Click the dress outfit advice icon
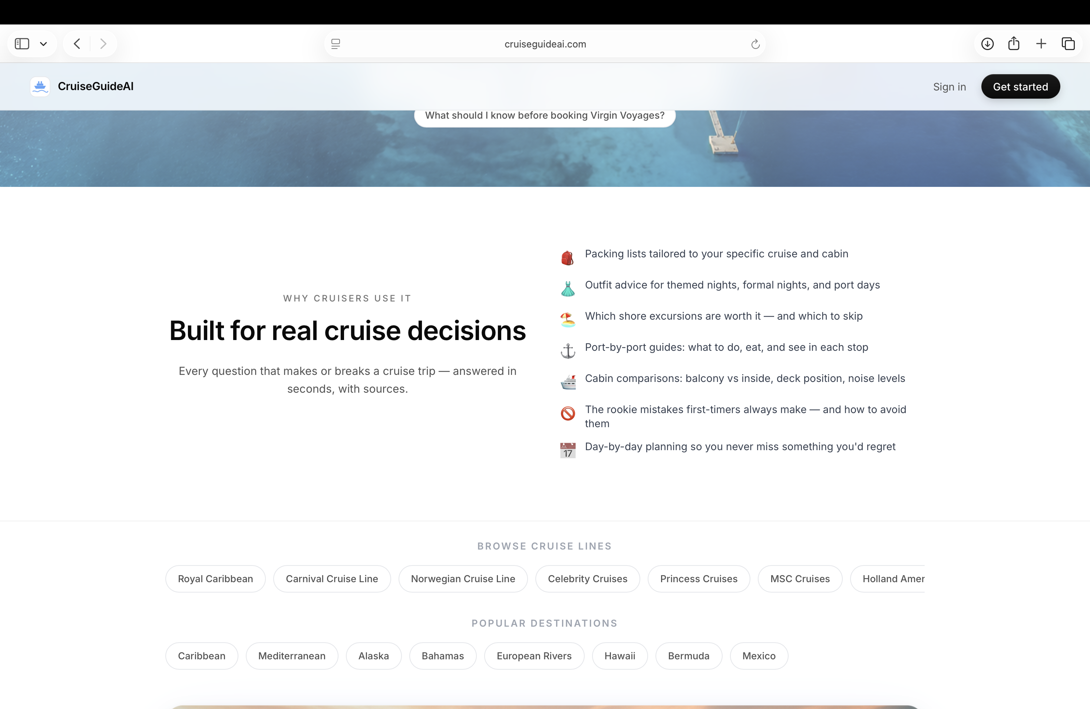The image size is (1090, 709). tap(568, 289)
